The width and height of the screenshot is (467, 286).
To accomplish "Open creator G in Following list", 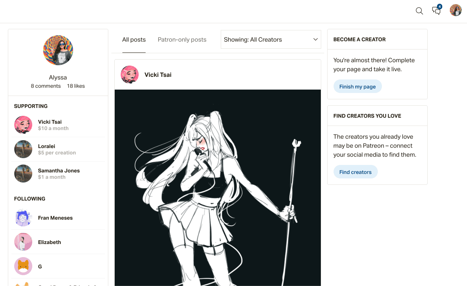I will (40, 267).
